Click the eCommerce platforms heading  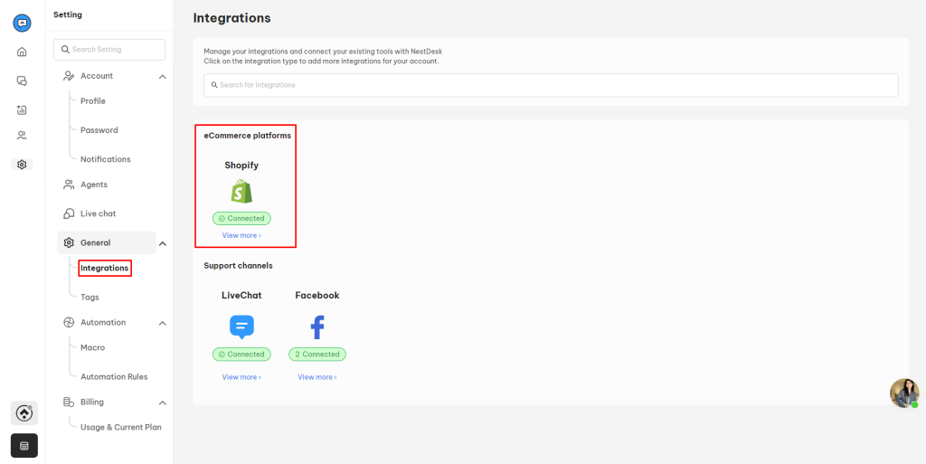pyautogui.click(x=248, y=136)
